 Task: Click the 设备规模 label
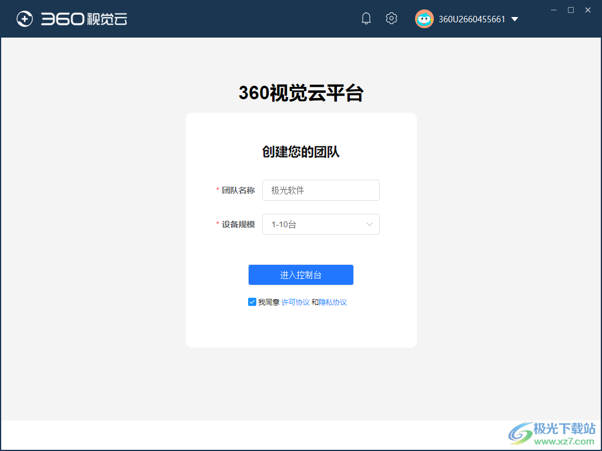(238, 224)
